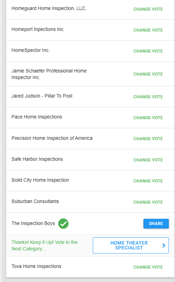Click the chevron arrow on Home Theater Specialist button
This screenshot has height=282, width=175.
tap(164, 245)
